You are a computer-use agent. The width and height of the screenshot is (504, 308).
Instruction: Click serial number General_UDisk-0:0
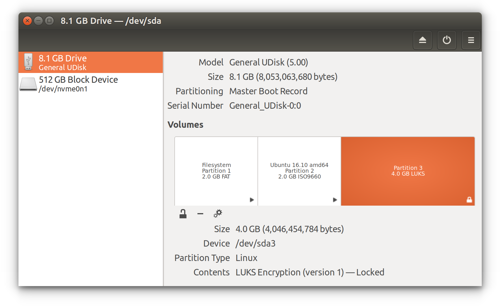pos(265,106)
